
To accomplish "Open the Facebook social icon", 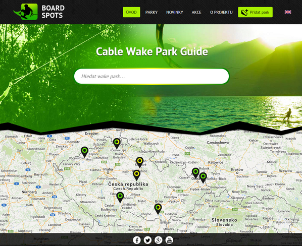I will click(x=137, y=240).
